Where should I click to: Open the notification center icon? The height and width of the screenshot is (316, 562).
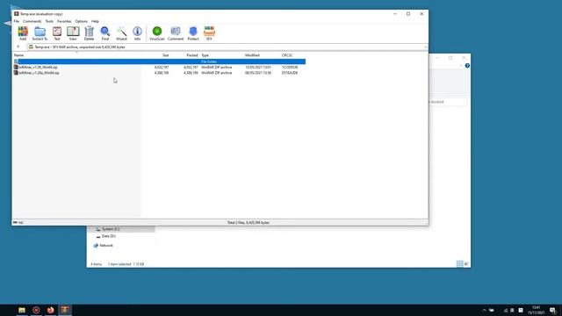tap(552, 310)
